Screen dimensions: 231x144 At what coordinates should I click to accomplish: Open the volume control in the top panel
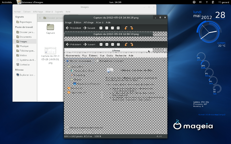pyautogui.click(x=200, y=2)
